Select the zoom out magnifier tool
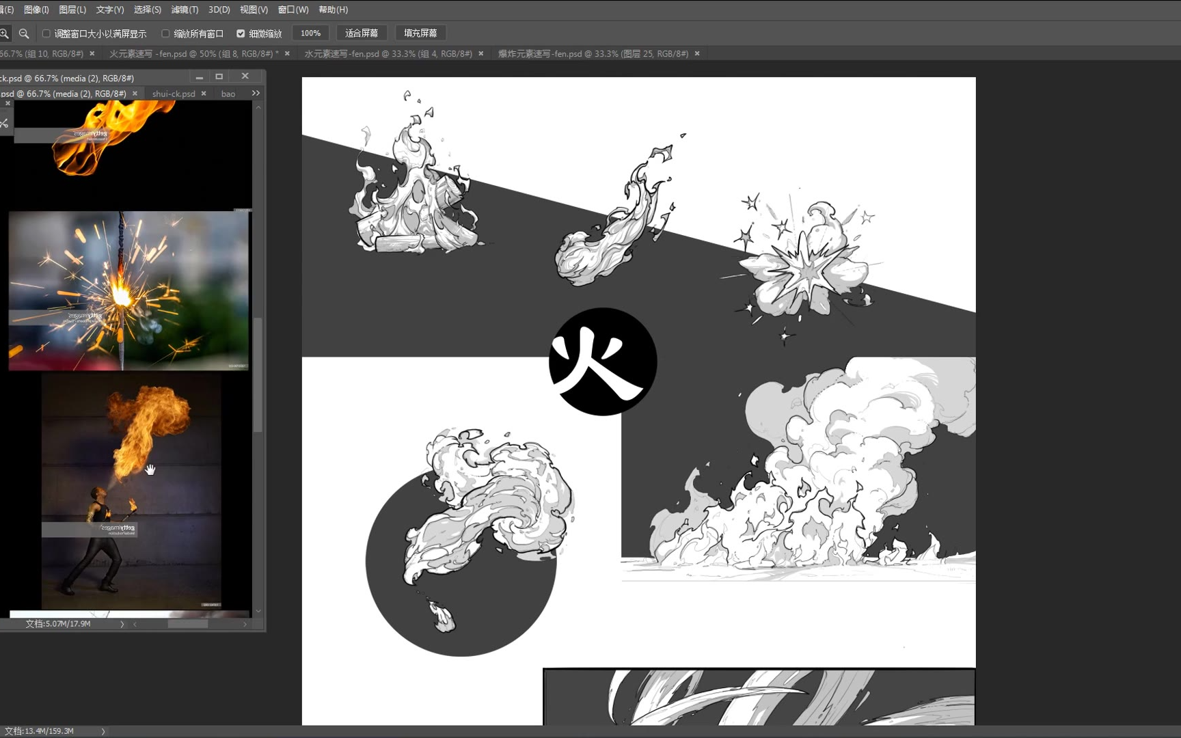 pyautogui.click(x=24, y=33)
